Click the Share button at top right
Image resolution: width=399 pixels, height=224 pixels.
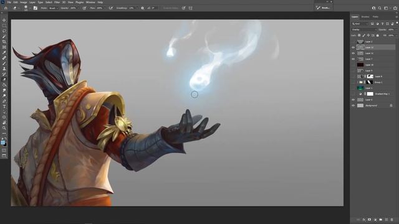tap(395, 8)
